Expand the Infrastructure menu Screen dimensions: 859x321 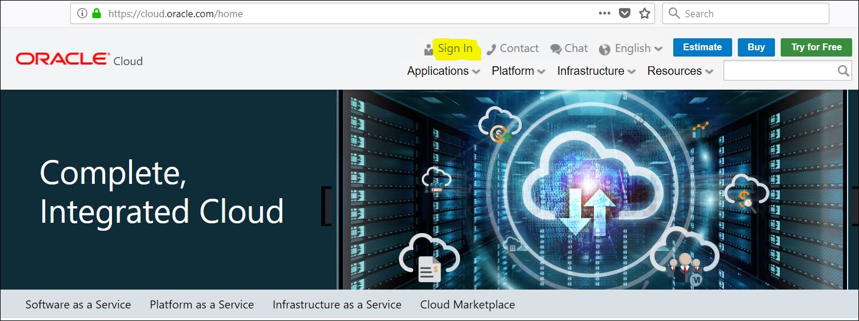click(597, 71)
